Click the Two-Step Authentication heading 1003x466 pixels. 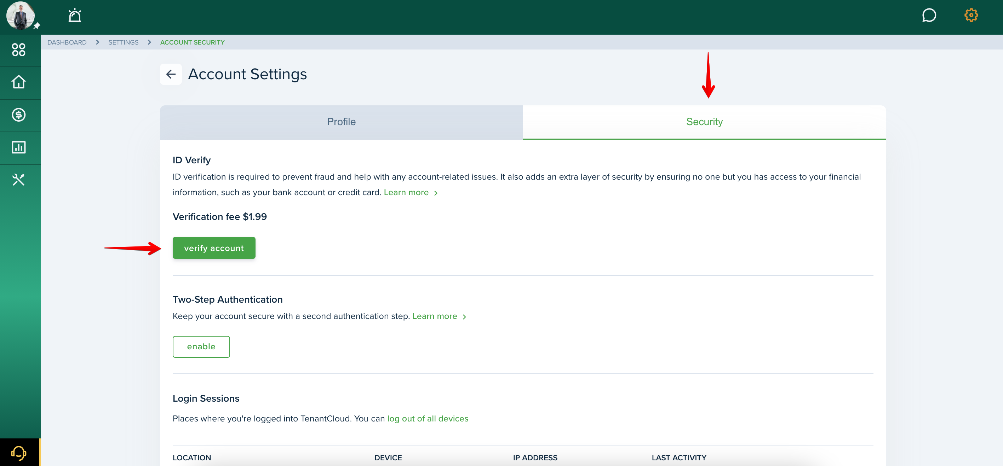pos(227,299)
